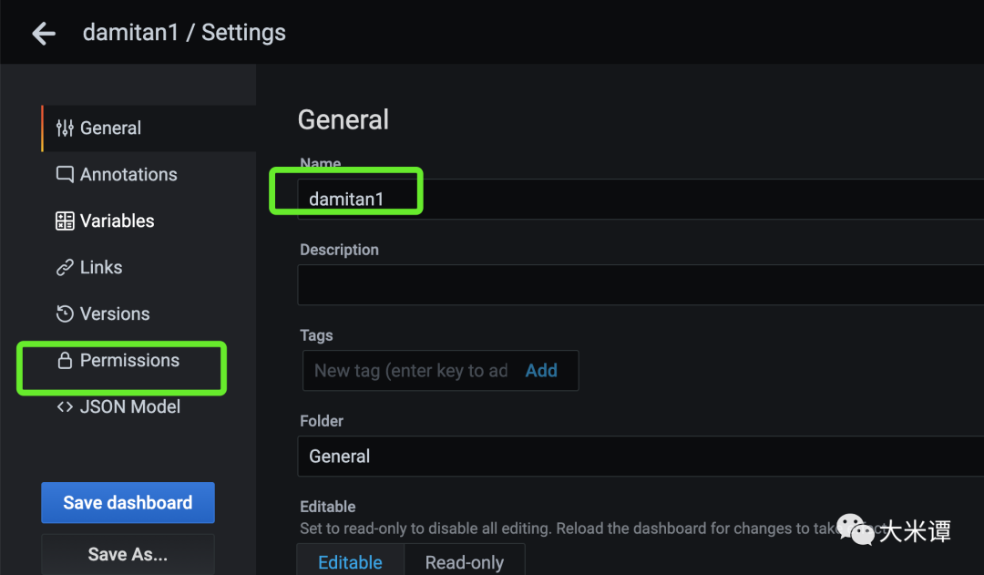Click the New tag input field
984x575 pixels.
coord(410,370)
